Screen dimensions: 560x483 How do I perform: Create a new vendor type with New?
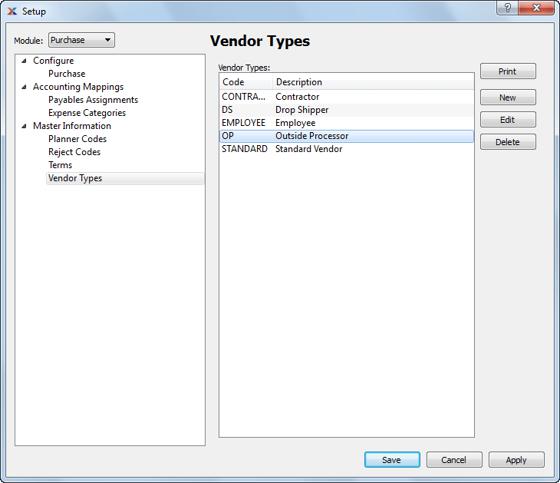[x=508, y=98]
